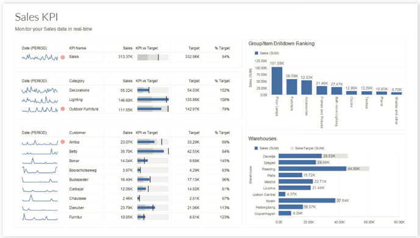Select the Koeln warehouse bar
Image resolution: width=420 pixels, height=238 pixels.
pyautogui.click(x=307, y=200)
